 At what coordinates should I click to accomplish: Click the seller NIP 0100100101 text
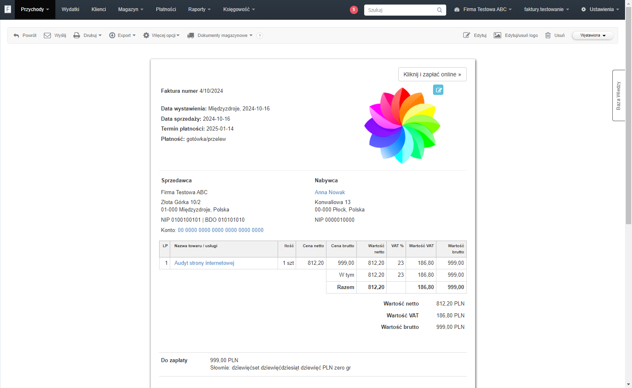[181, 220]
